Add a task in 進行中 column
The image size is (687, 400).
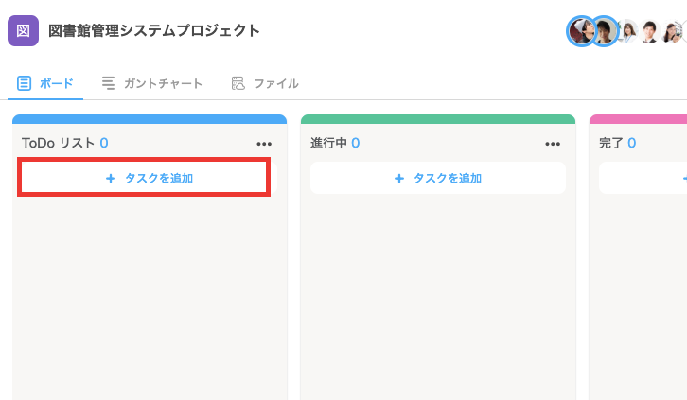click(x=438, y=178)
